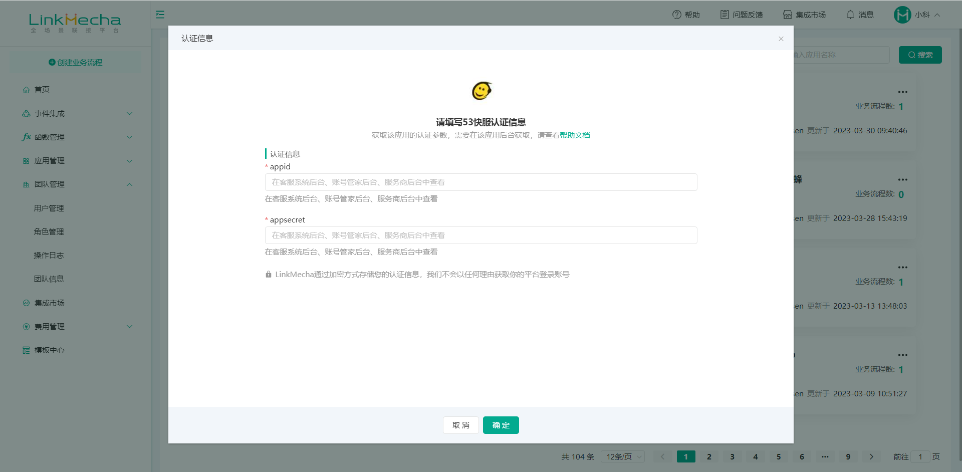Click the application name search field
Screen dimensions: 962x472
(841, 55)
